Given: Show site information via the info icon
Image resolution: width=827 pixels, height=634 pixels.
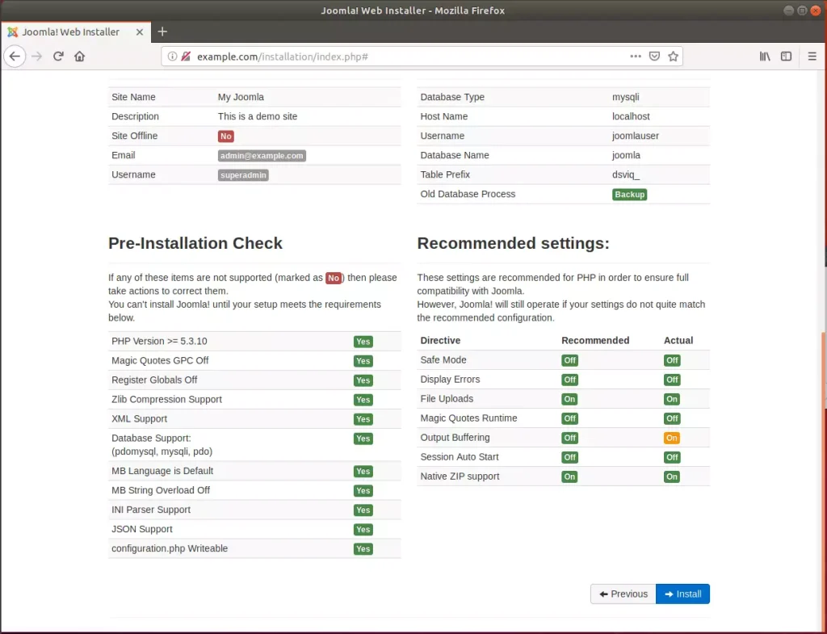Looking at the screenshot, I should point(172,57).
